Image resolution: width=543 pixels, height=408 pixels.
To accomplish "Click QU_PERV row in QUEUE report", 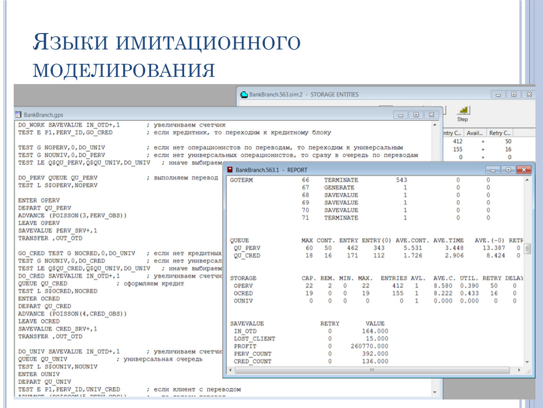I will [x=377, y=248].
